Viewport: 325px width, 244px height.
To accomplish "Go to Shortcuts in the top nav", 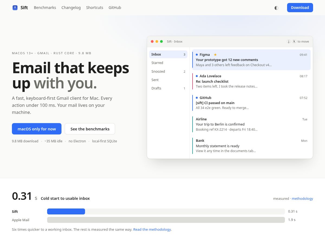I will (95, 8).
